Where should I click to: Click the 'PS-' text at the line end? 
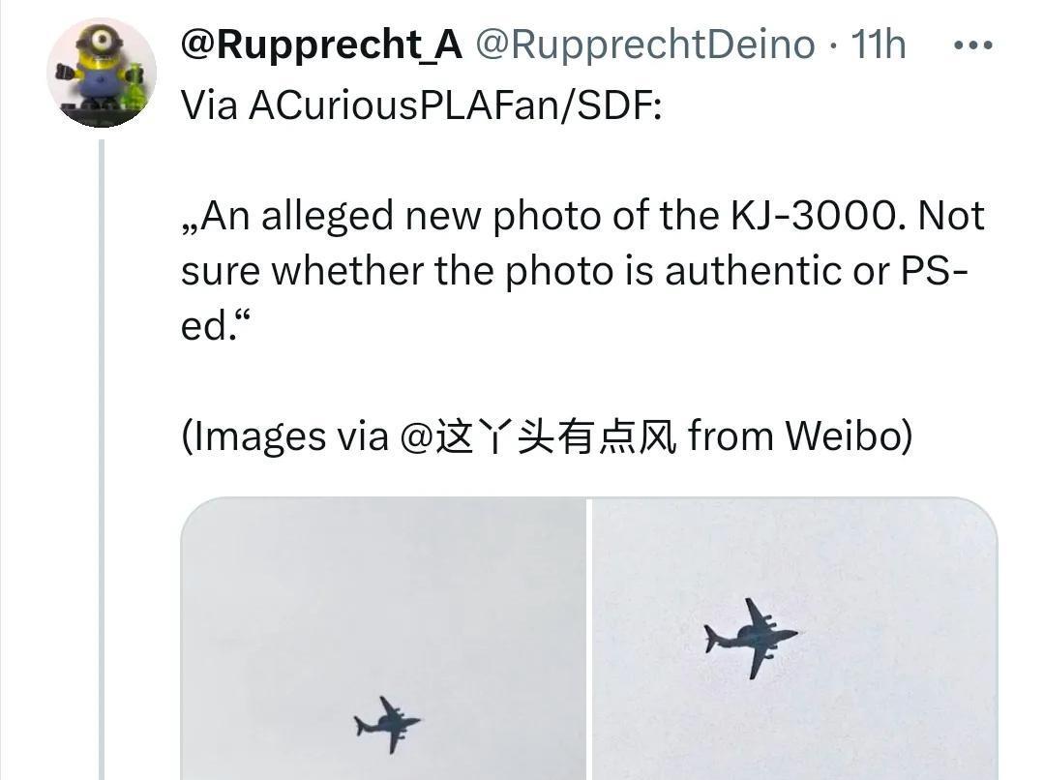[x=934, y=271]
